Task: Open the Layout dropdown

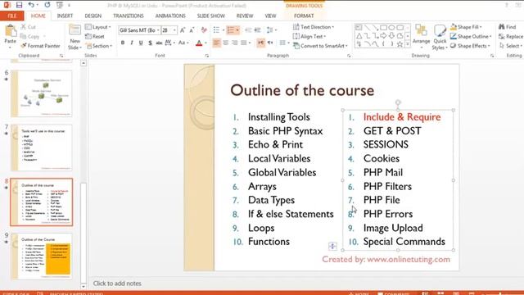Action: 98,27
